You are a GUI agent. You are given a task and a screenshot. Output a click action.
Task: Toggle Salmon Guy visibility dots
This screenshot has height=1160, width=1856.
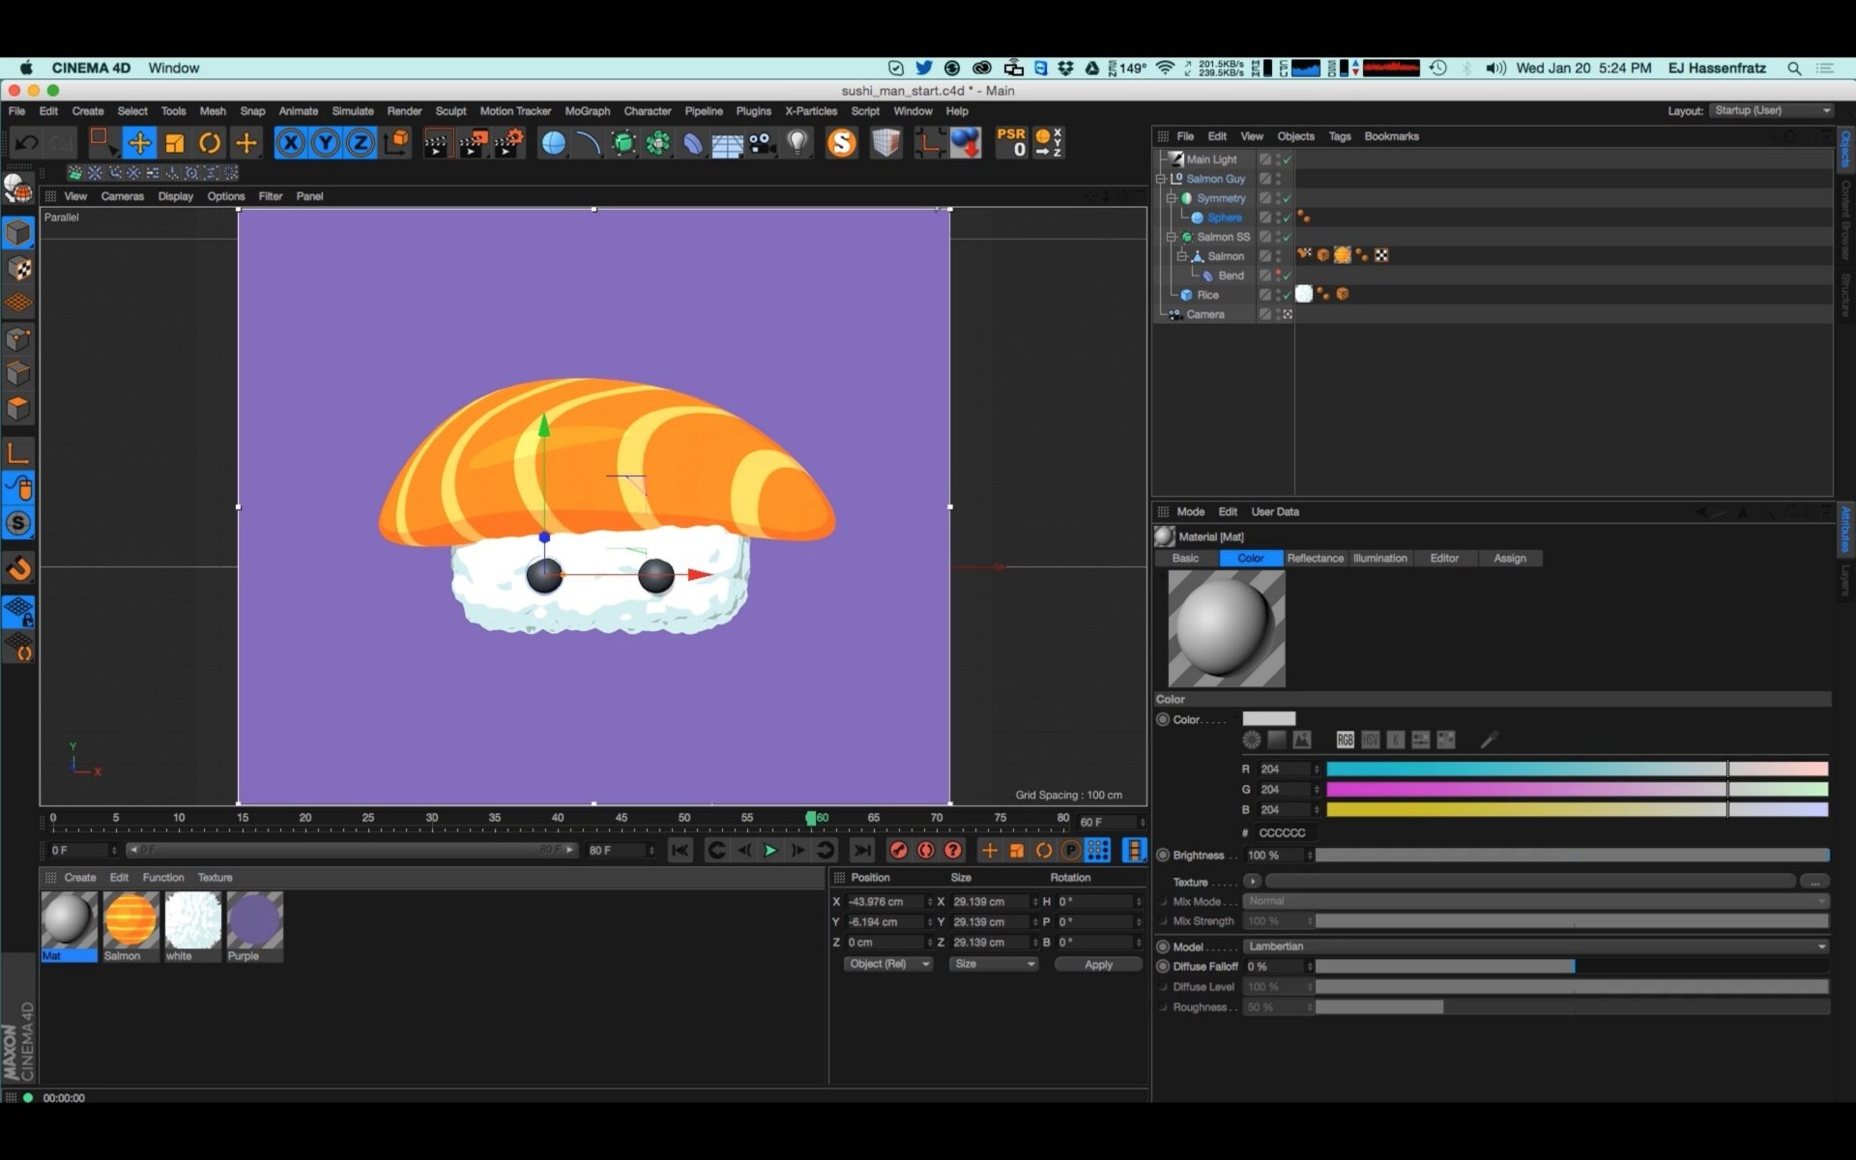(x=1278, y=179)
